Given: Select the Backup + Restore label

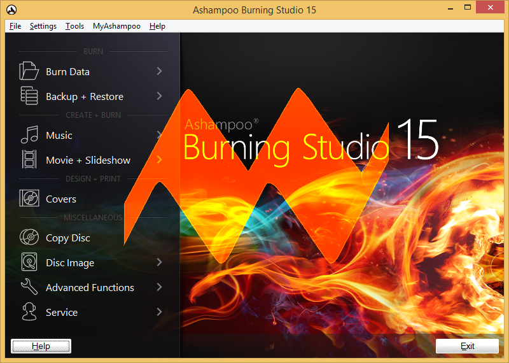Looking at the screenshot, I should [85, 97].
